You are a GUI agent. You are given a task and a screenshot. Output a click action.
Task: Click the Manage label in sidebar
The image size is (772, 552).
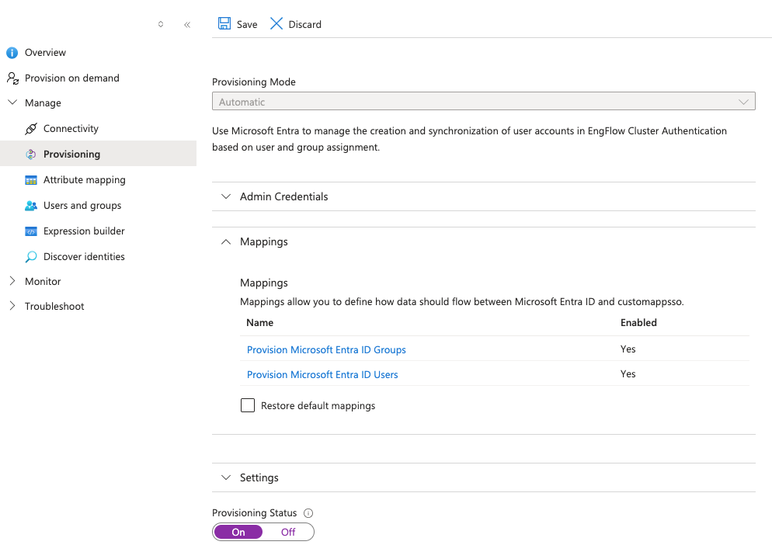pyautogui.click(x=43, y=102)
